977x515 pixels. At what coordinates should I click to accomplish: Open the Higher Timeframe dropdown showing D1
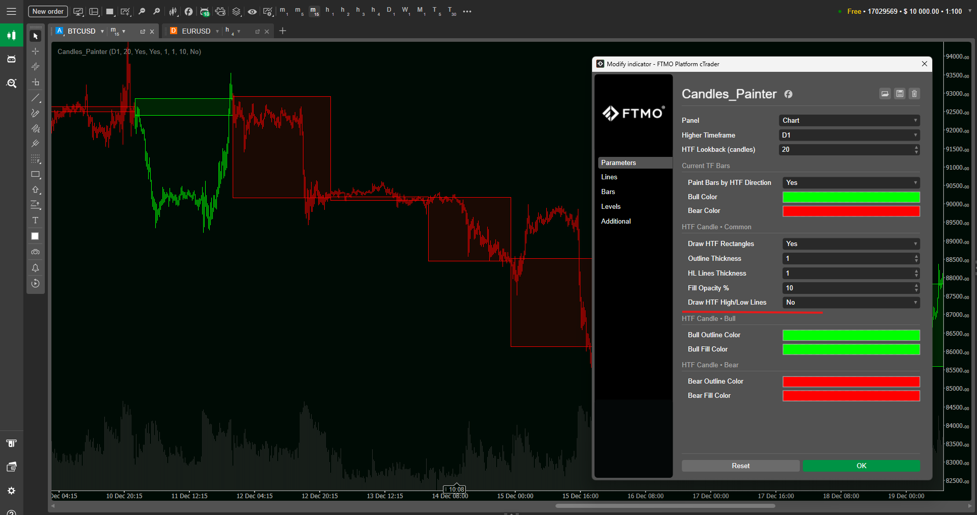point(849,135)
